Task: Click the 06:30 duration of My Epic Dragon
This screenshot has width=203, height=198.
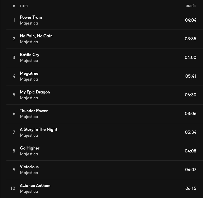Action: point(190,95)
